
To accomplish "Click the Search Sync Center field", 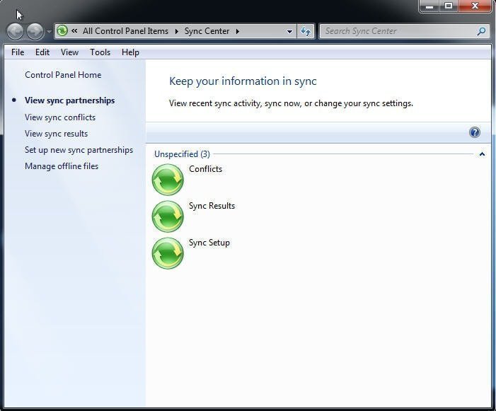I will 396,31.
